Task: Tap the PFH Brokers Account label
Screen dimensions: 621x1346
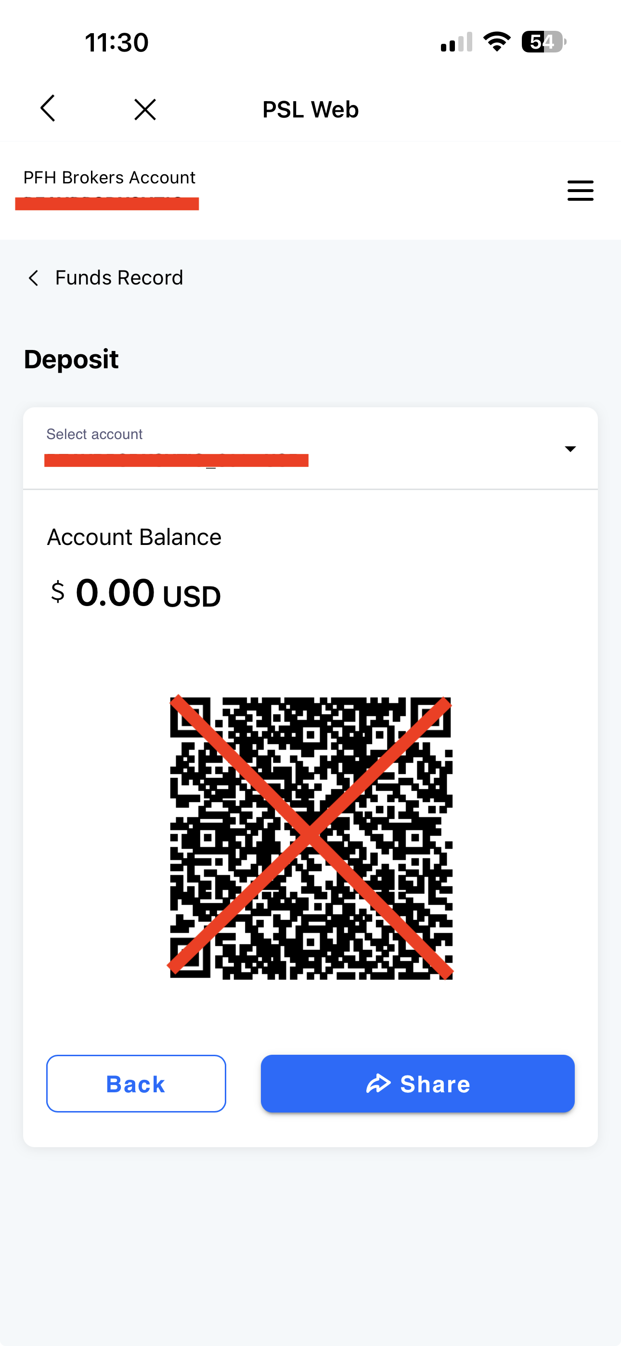Action: (109, 178)
